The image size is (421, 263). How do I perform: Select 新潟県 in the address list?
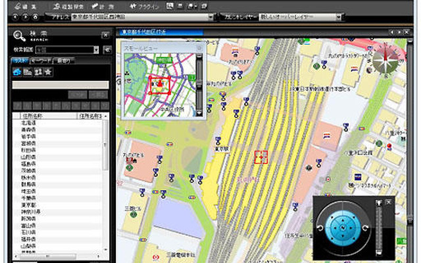click(28, 219)
